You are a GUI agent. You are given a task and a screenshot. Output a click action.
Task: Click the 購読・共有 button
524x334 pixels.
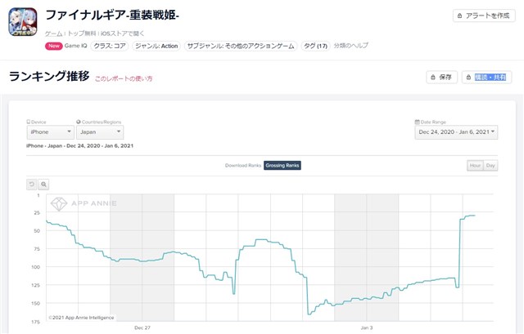(486, 78)
